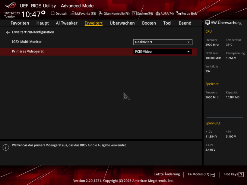Switch to the Ai Tweaker tab

pyautogui.click(x=66, y=23)
